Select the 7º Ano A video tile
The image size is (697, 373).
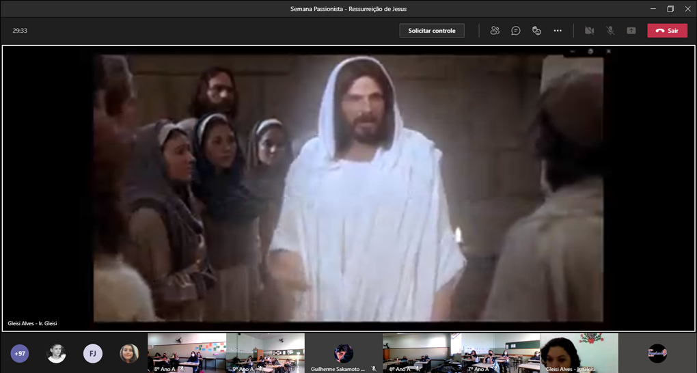coord(500,353)
